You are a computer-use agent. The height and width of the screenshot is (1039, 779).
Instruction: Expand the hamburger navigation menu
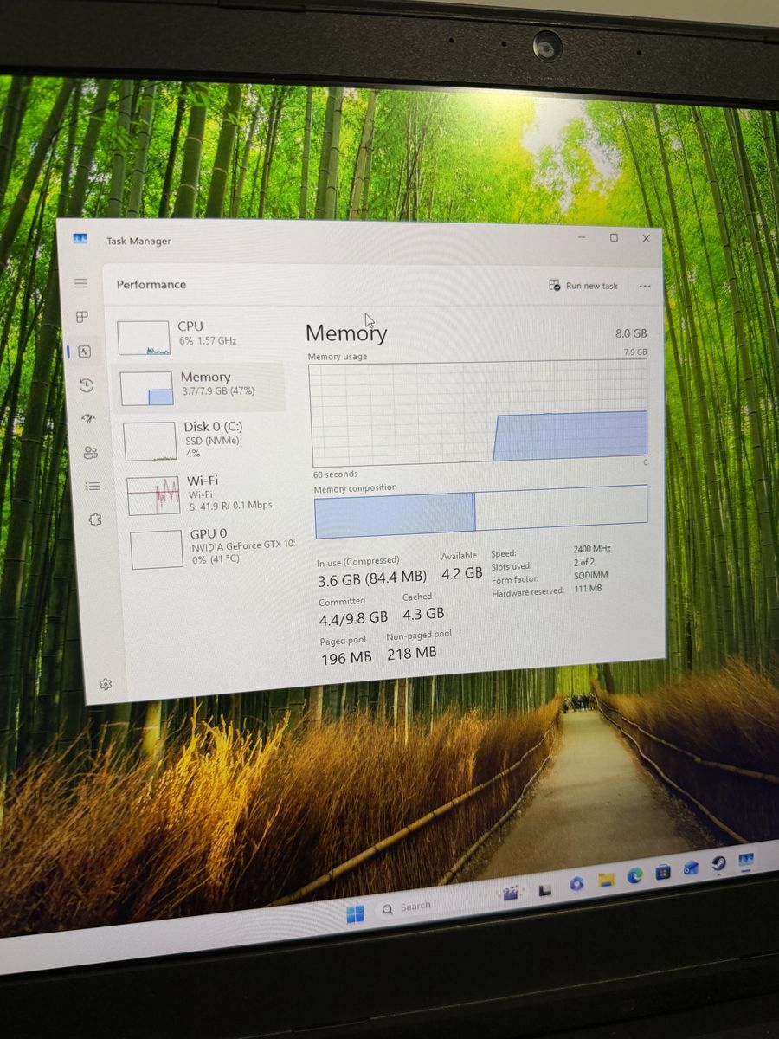[x=80, y=283]
